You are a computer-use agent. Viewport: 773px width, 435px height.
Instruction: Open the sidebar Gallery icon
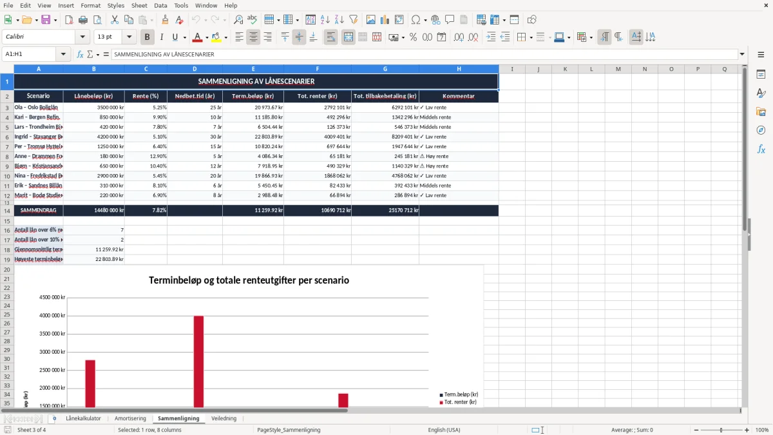click(761, 112)
